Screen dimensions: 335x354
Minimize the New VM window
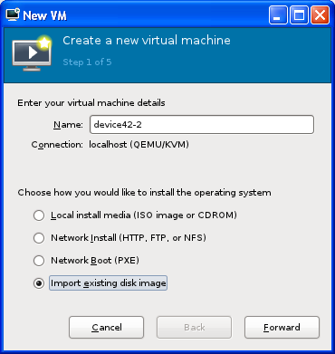click(x=279, y=15)
